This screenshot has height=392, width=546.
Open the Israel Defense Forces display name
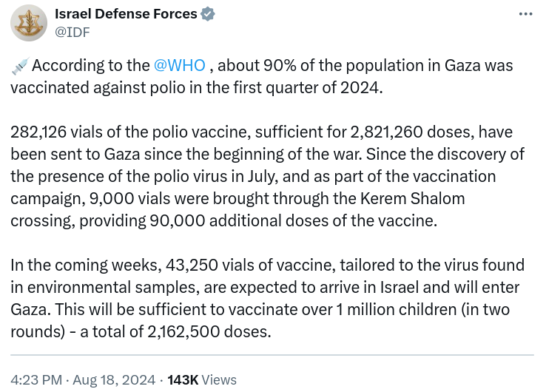click(126, 14)
